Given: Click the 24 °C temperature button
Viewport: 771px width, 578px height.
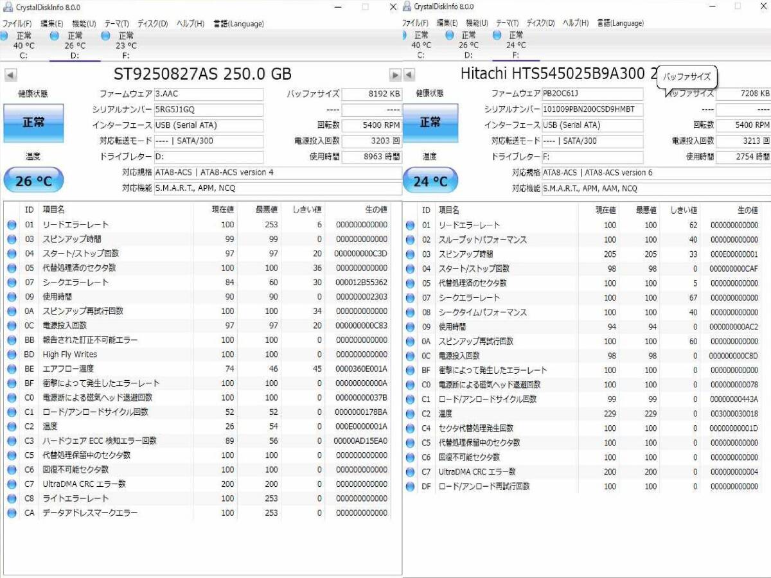Looking at the screenshot, I should (x=430, y=181).
